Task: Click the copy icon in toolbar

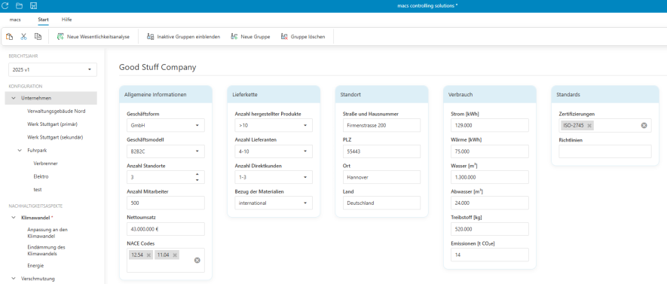Action: click(38, 37)
